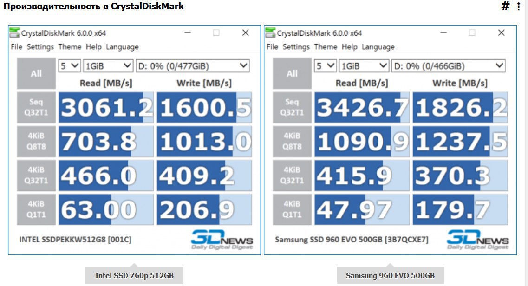The width and height of the screenshot is (528, 286).
Task: Click Samsung 4KiB Q1T1 read value 47.97
Action: pyautogui.click(x=362, y=209)
